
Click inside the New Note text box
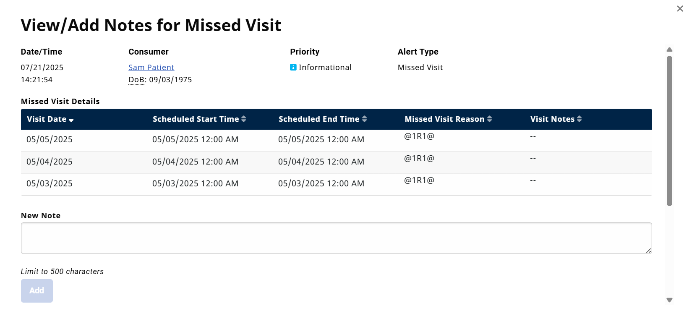tap(336, 238)
